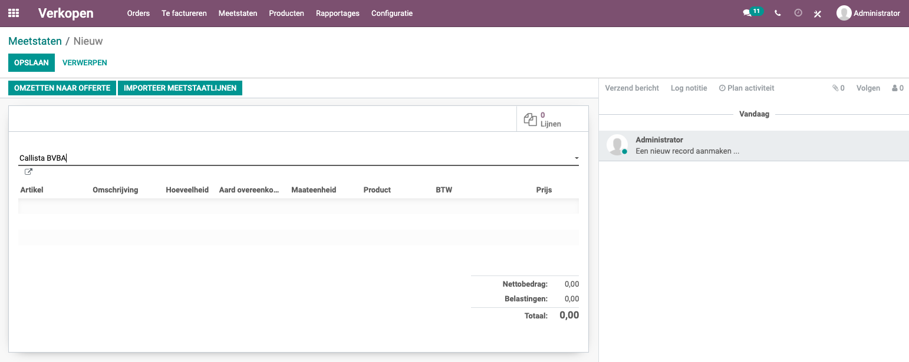
Task: Click the Meetstaten breadcrumb link
Action: click(35, 41)
